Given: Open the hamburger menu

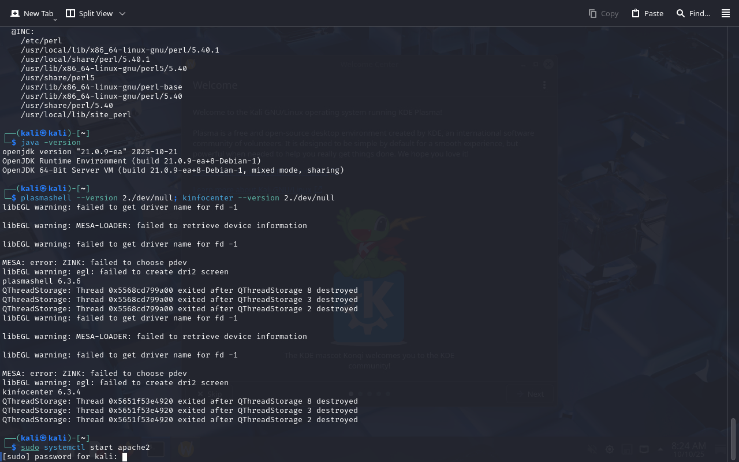Looking at the screenshot, I should [x=726, y=13].
